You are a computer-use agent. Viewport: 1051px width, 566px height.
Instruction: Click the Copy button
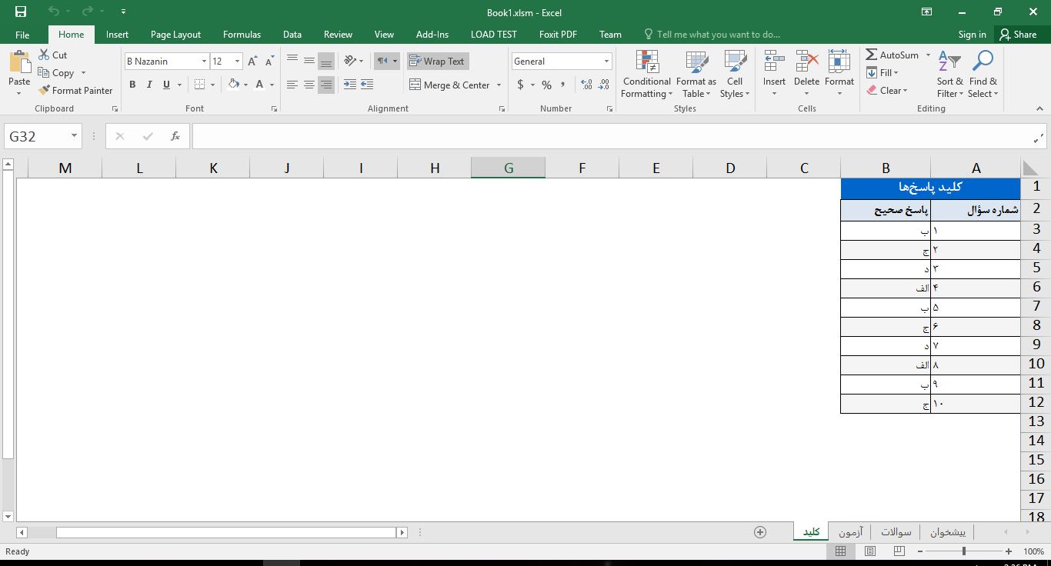point(56,73)
